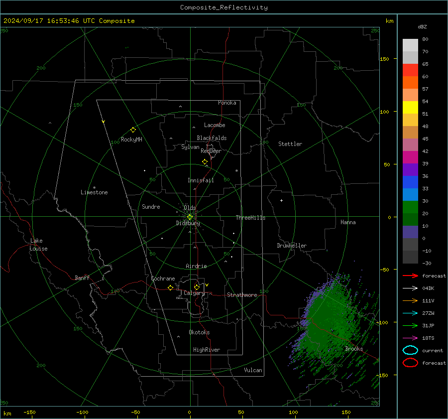The height and width of the screenshot is (419, 448).
Task: Click the Hanna label
Action: [348, 222]
